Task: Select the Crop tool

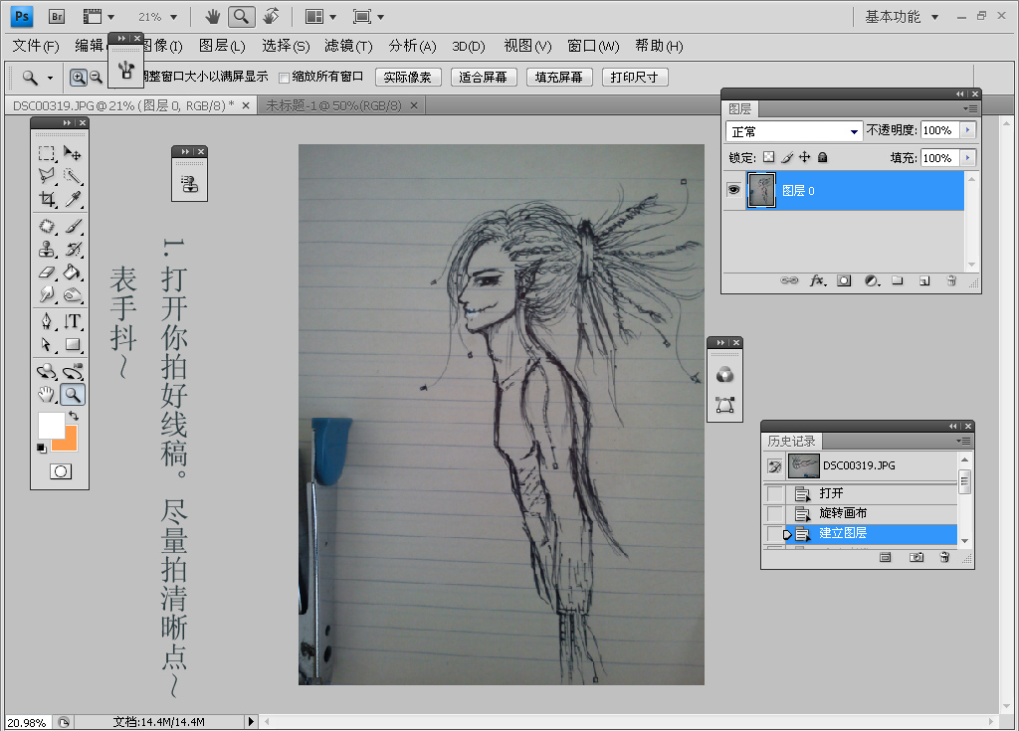Action: coord(47,200)
